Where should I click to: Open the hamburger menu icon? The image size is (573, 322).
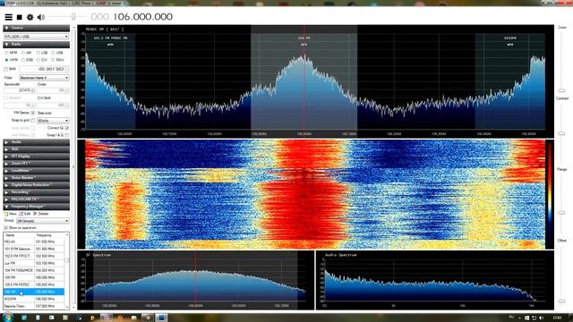point(8,17)
